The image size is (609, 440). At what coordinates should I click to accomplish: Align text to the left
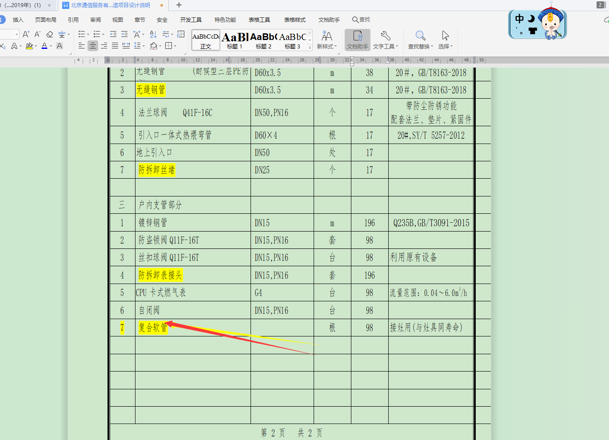coord(82,46)
